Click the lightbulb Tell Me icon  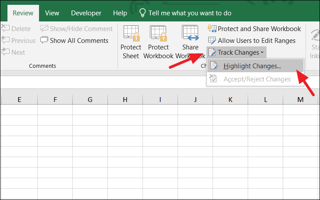(x=142, y=13)
